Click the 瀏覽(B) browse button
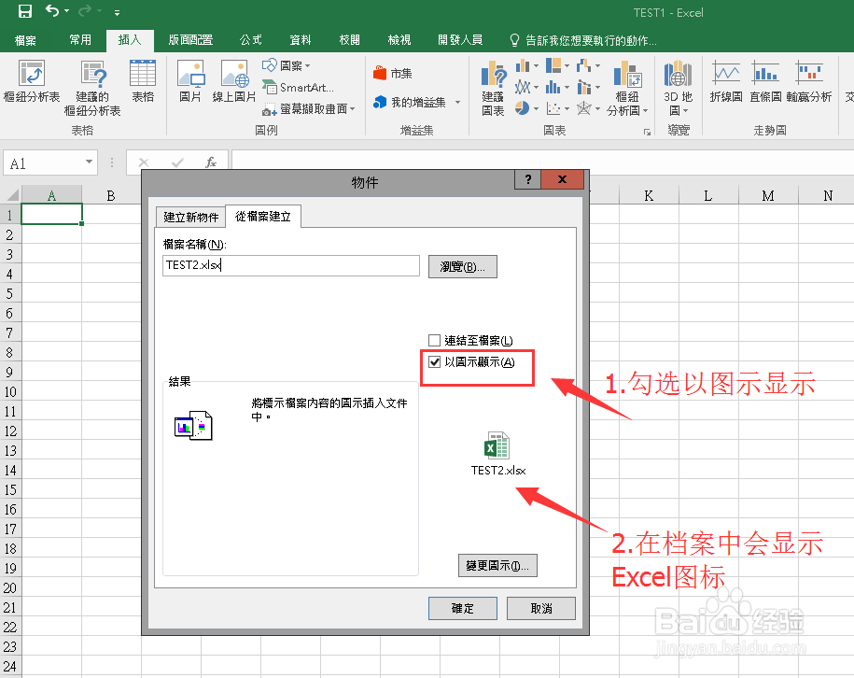 tap(462, 265)
